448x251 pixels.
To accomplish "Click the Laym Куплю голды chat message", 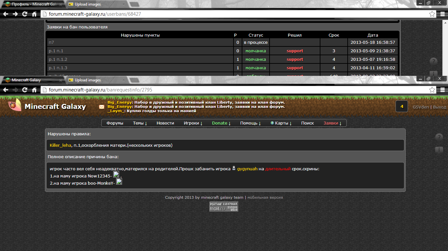I will coord(152,111).
